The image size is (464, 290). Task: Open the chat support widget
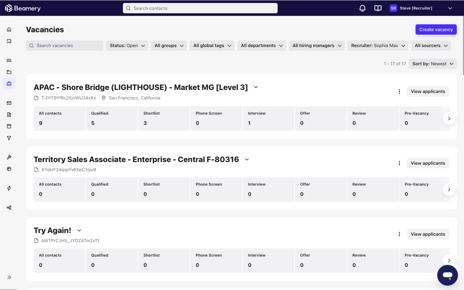(x=447, y=275)
